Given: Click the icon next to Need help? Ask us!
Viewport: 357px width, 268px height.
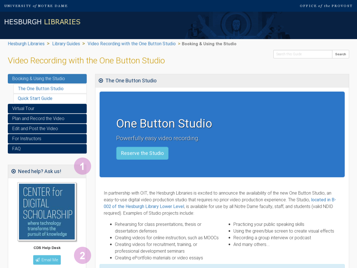Looking at the screenshot, I should tap(13, 171).
